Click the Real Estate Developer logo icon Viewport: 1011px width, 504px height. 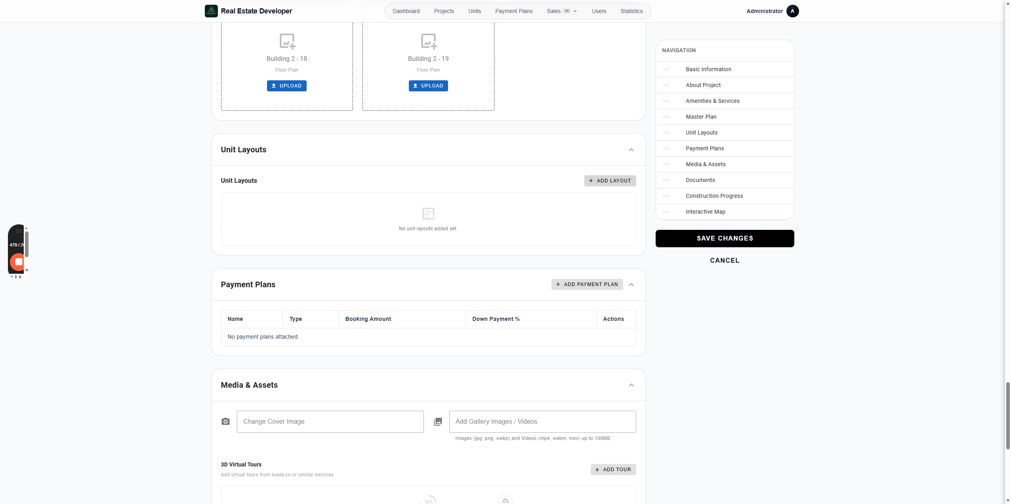pos(211,11)
